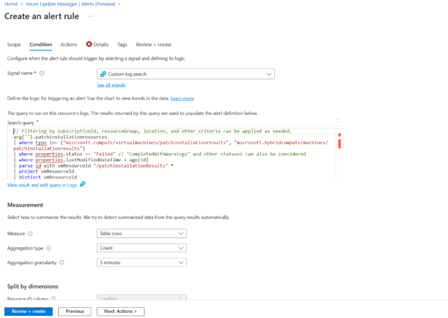Open the Review + create tab

click(x=153, y=44)
